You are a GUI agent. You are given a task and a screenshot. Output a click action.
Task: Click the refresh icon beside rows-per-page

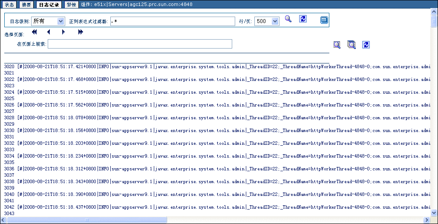pos(303,19)
